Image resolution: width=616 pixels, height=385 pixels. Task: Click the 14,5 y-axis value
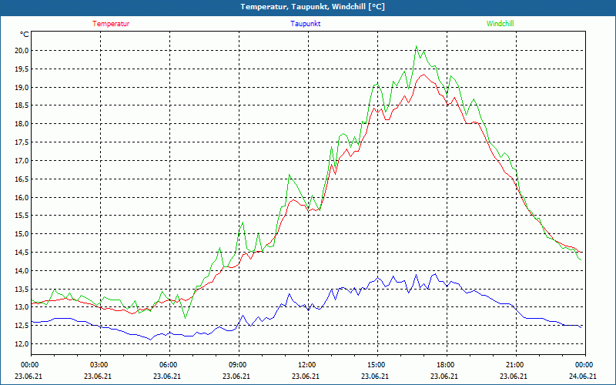point(22,253)
